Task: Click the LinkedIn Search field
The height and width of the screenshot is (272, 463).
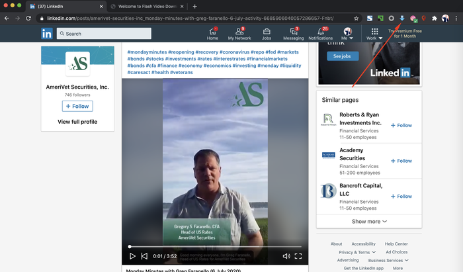Action: 106,33
